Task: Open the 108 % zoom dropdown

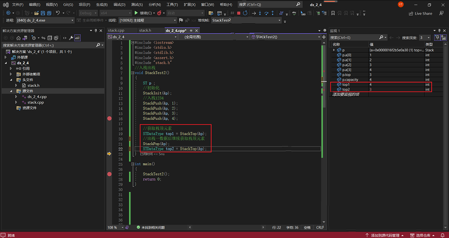Action: (115, 227)
